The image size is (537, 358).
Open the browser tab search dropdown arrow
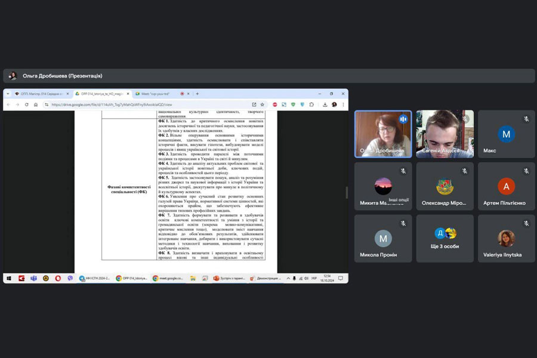tap(8, 94)
